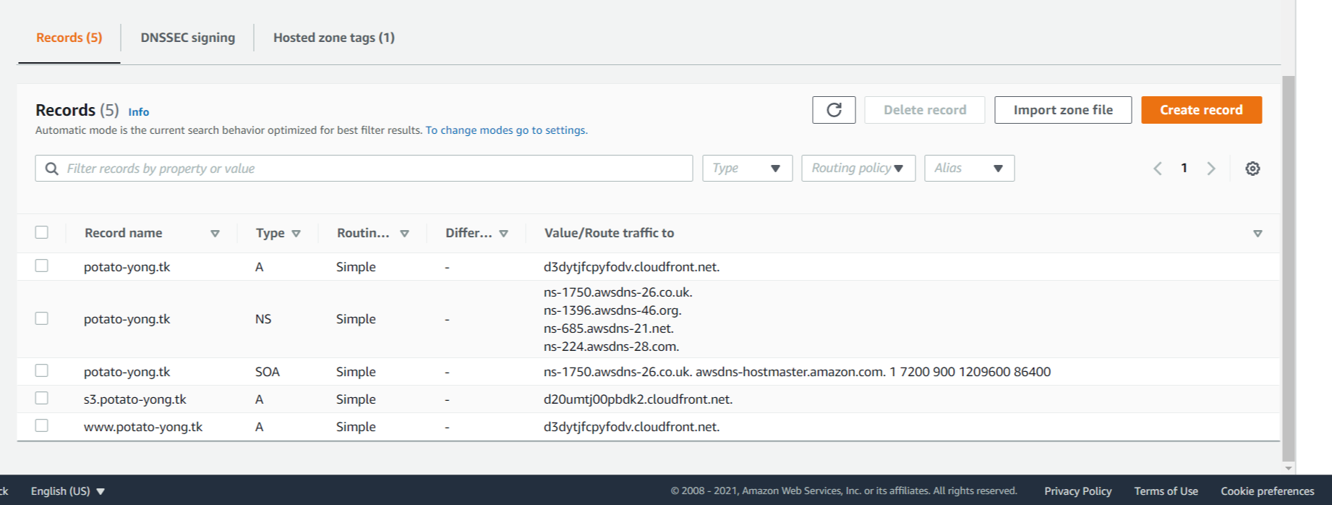The width and height of the screenshot is (1332, 505).
Task: Sort by Routing policy column arrow
Action: tap(404, 234)
